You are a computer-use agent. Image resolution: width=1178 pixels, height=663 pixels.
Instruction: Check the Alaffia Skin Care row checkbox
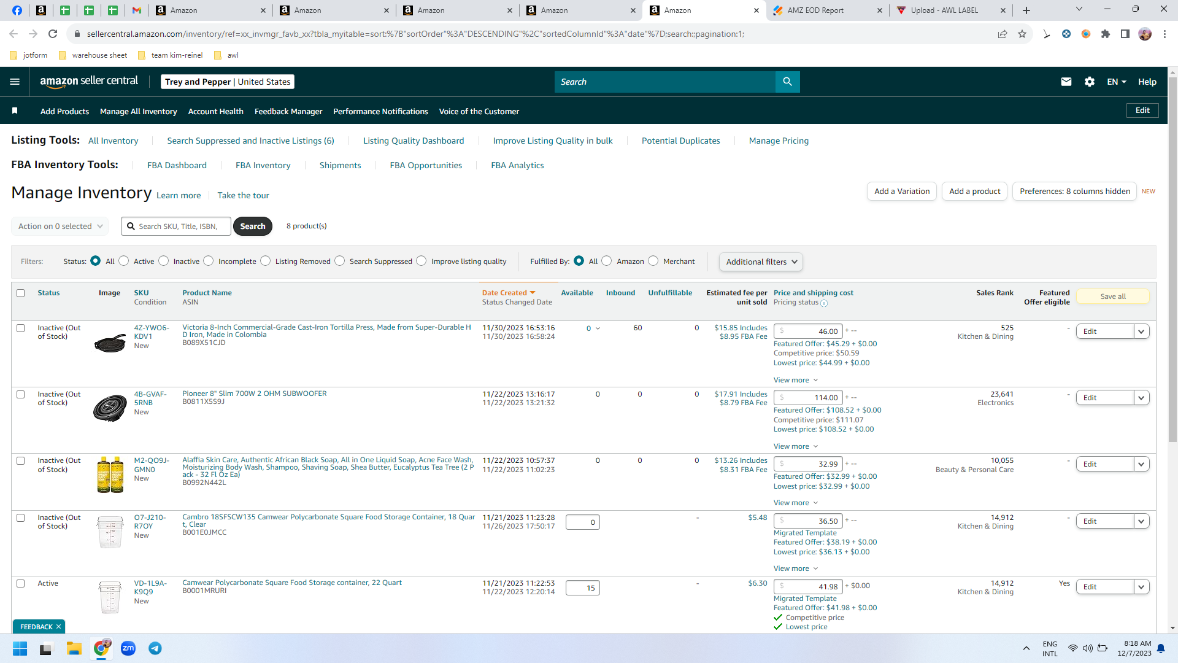click(x=21, y=460)
